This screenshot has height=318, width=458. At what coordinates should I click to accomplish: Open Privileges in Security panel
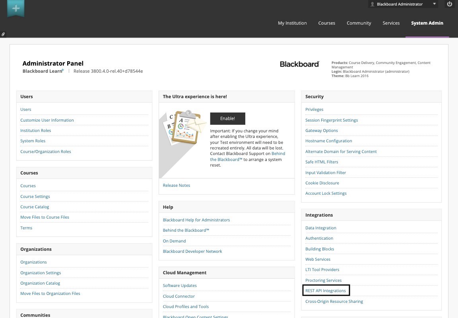click(x=314, y=109)
